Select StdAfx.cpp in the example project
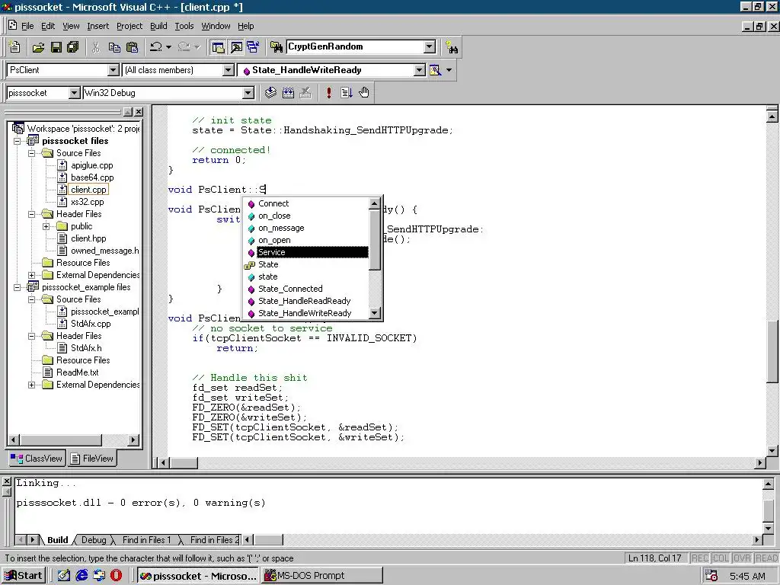 click(x=91, y=324)
